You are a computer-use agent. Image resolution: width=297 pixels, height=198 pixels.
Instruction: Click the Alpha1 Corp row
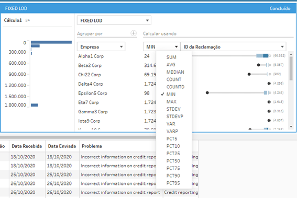click(91, 56)
